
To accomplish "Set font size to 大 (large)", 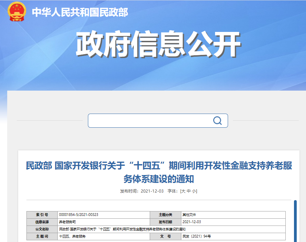I will click(183, 191).
